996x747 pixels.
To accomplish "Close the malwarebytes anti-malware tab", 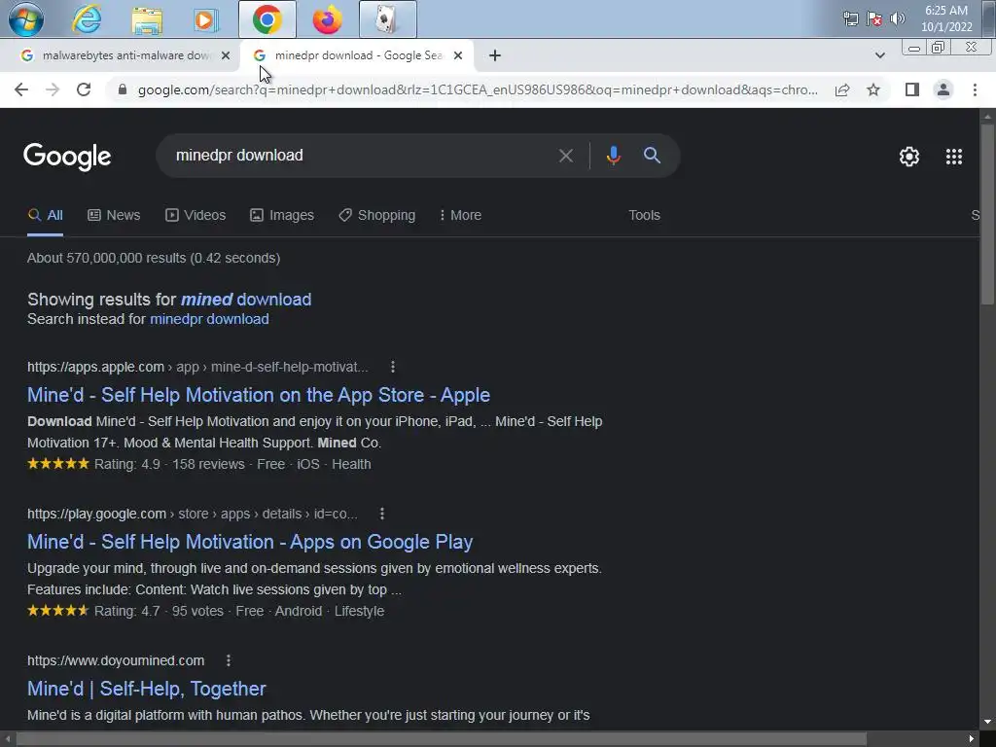I will [225, 55].
